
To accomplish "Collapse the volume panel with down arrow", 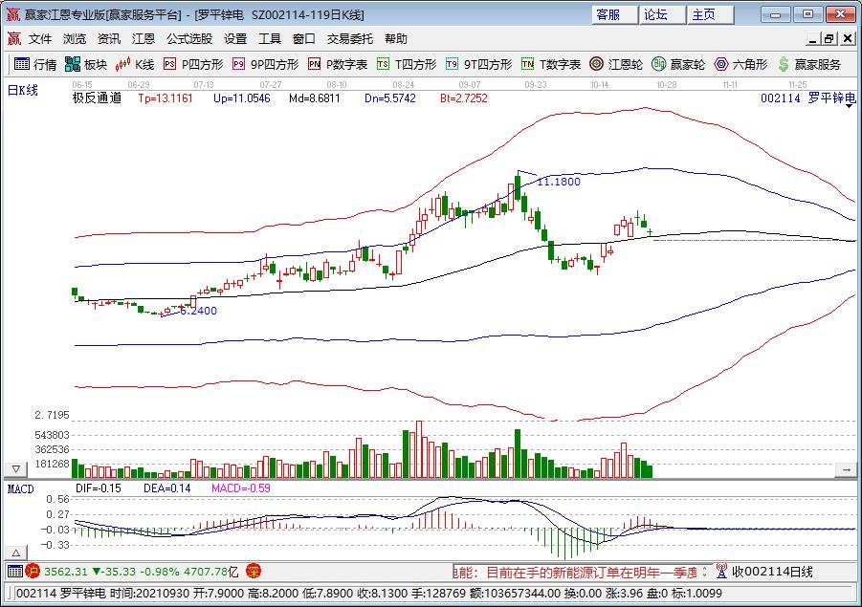I will click(x=15, y=469).
